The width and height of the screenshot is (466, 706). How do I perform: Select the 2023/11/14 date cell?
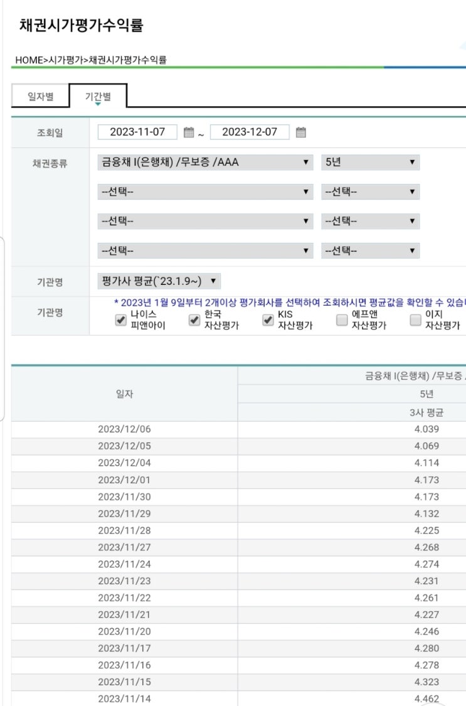[125, 699]
